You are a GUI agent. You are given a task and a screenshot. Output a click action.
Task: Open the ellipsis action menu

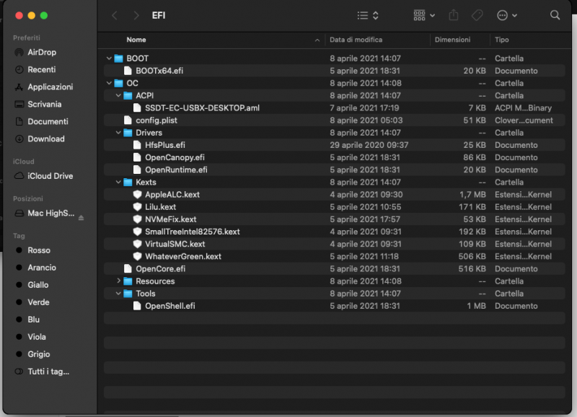[507, 15]
